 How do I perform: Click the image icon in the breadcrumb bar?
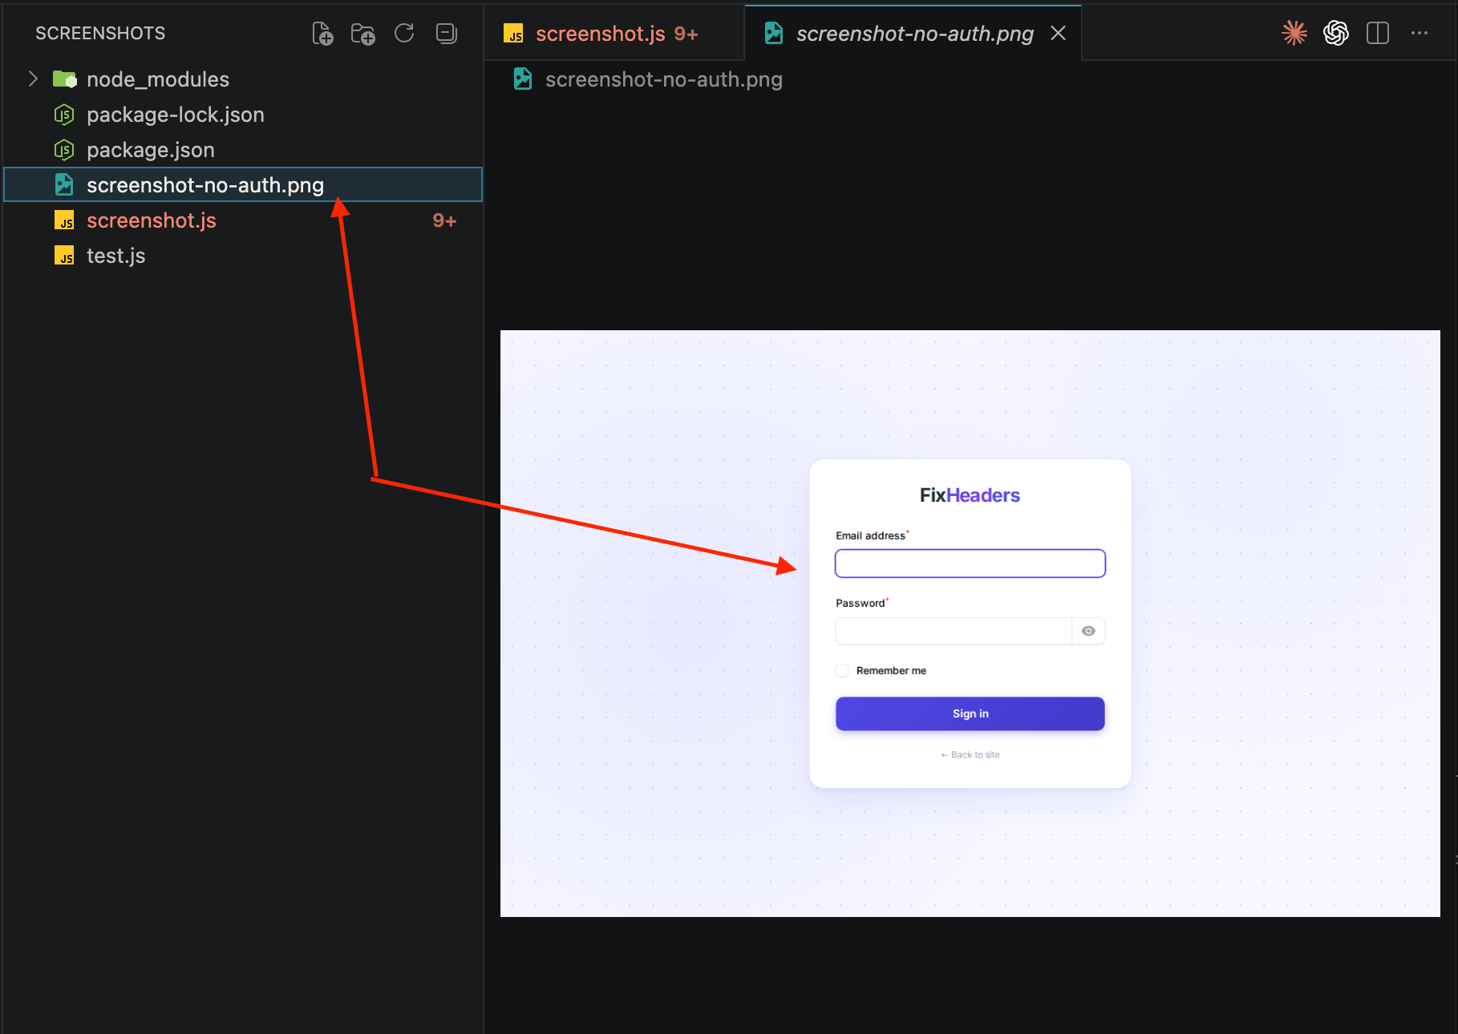[522, 79]
